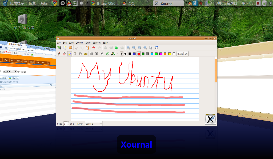Open the Help menu
Viewport: 273px width, 159px height.
[105, 43]
